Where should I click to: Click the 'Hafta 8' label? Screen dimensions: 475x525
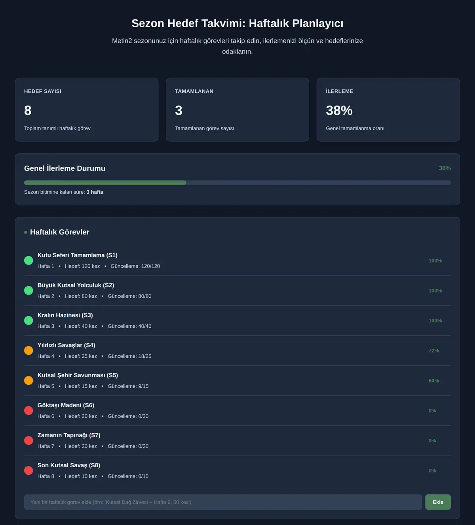[46, 476]
